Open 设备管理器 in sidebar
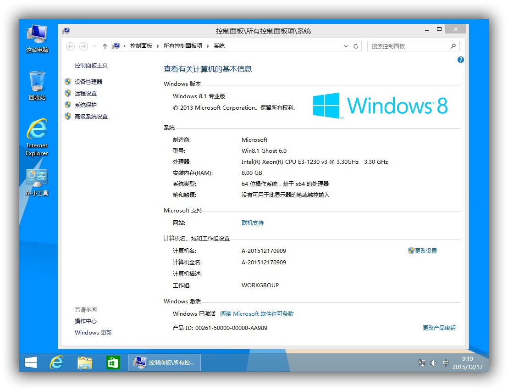508x391 pixels. pyautogui.click(x=88, y=82)
